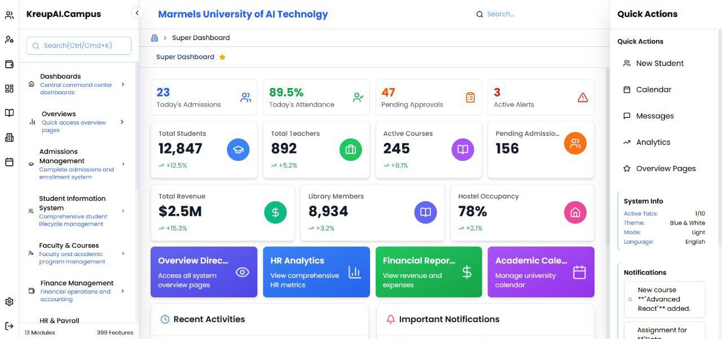Image resolution: width=722 pixels, height=339 pixels.
Task: Click the grid modules icon in left rail
Action: click(x=9, y=89)
